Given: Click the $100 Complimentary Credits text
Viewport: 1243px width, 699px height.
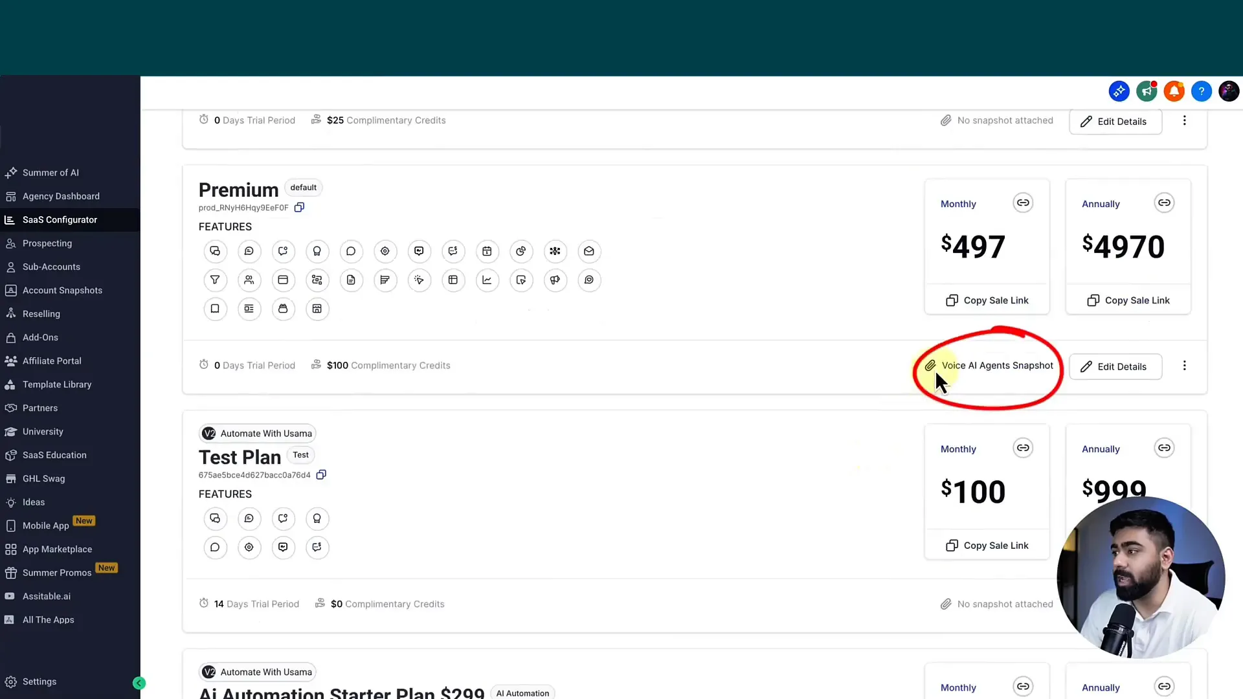Looking at the screenshot, I should tap(388, 366).
